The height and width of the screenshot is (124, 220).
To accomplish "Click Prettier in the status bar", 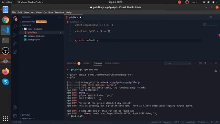I will 202,122.
